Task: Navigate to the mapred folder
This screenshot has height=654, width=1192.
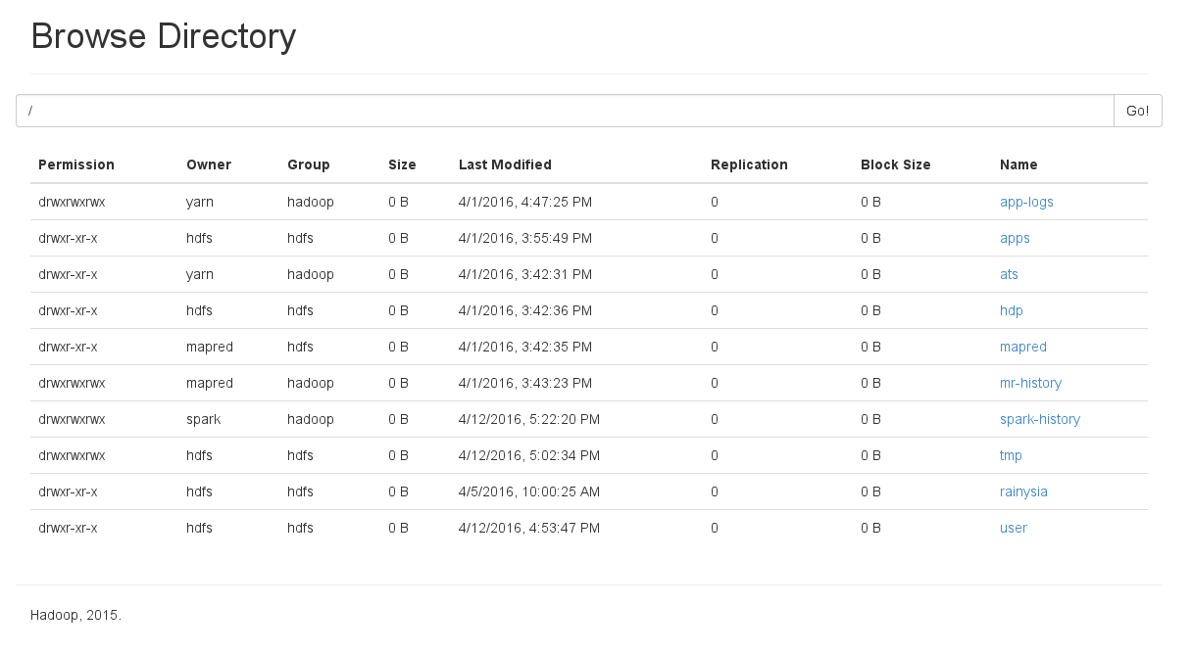Action: click(1022, 347)
